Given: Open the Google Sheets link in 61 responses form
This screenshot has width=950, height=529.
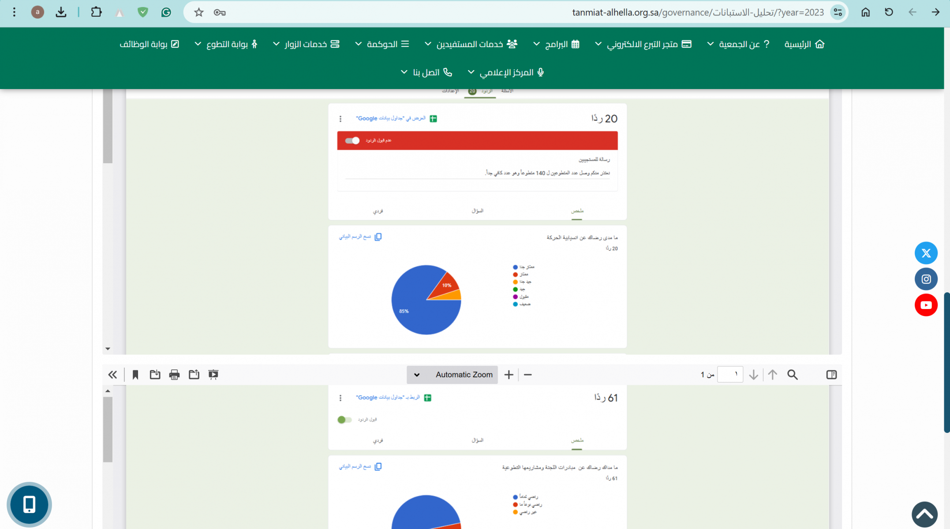Looking at the screenshot, I should point(393,398).
